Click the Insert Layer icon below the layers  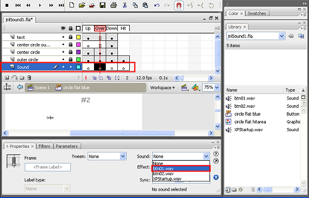[7, 78]
